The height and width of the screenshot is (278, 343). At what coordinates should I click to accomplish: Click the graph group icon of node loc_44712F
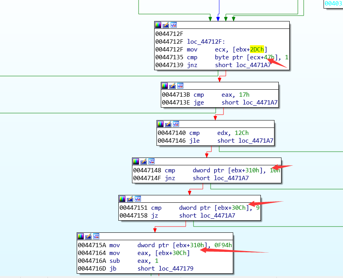pyautogui.click(x=174, y=25)
